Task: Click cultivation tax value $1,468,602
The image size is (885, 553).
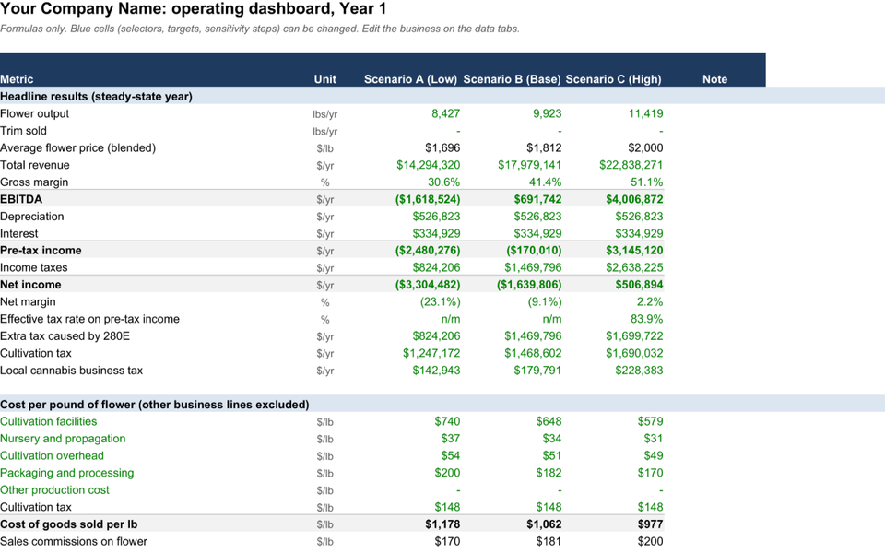Action: 534,353
